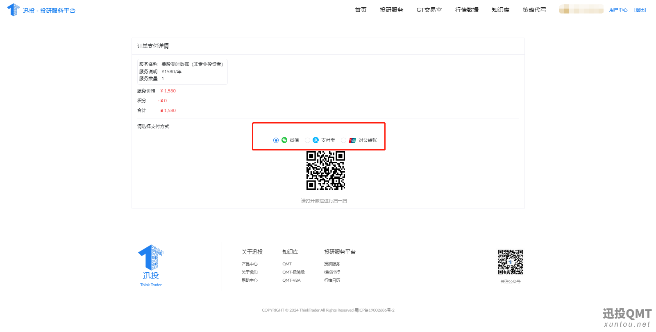Click the service name 美股实时数据（非专业投资者）
Image resolution: width=656 pixels, height=332 pixels.
pyautogui.click(x=192, y=64)
